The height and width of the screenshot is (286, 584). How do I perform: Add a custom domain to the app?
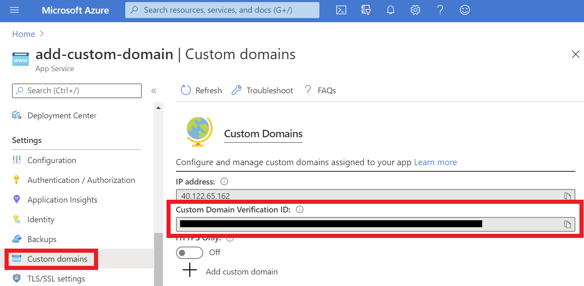click(x=242, y=271)
